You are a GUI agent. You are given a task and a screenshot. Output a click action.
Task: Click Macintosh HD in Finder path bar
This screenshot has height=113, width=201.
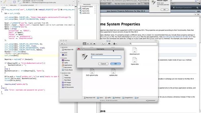(x=89, y=98)
